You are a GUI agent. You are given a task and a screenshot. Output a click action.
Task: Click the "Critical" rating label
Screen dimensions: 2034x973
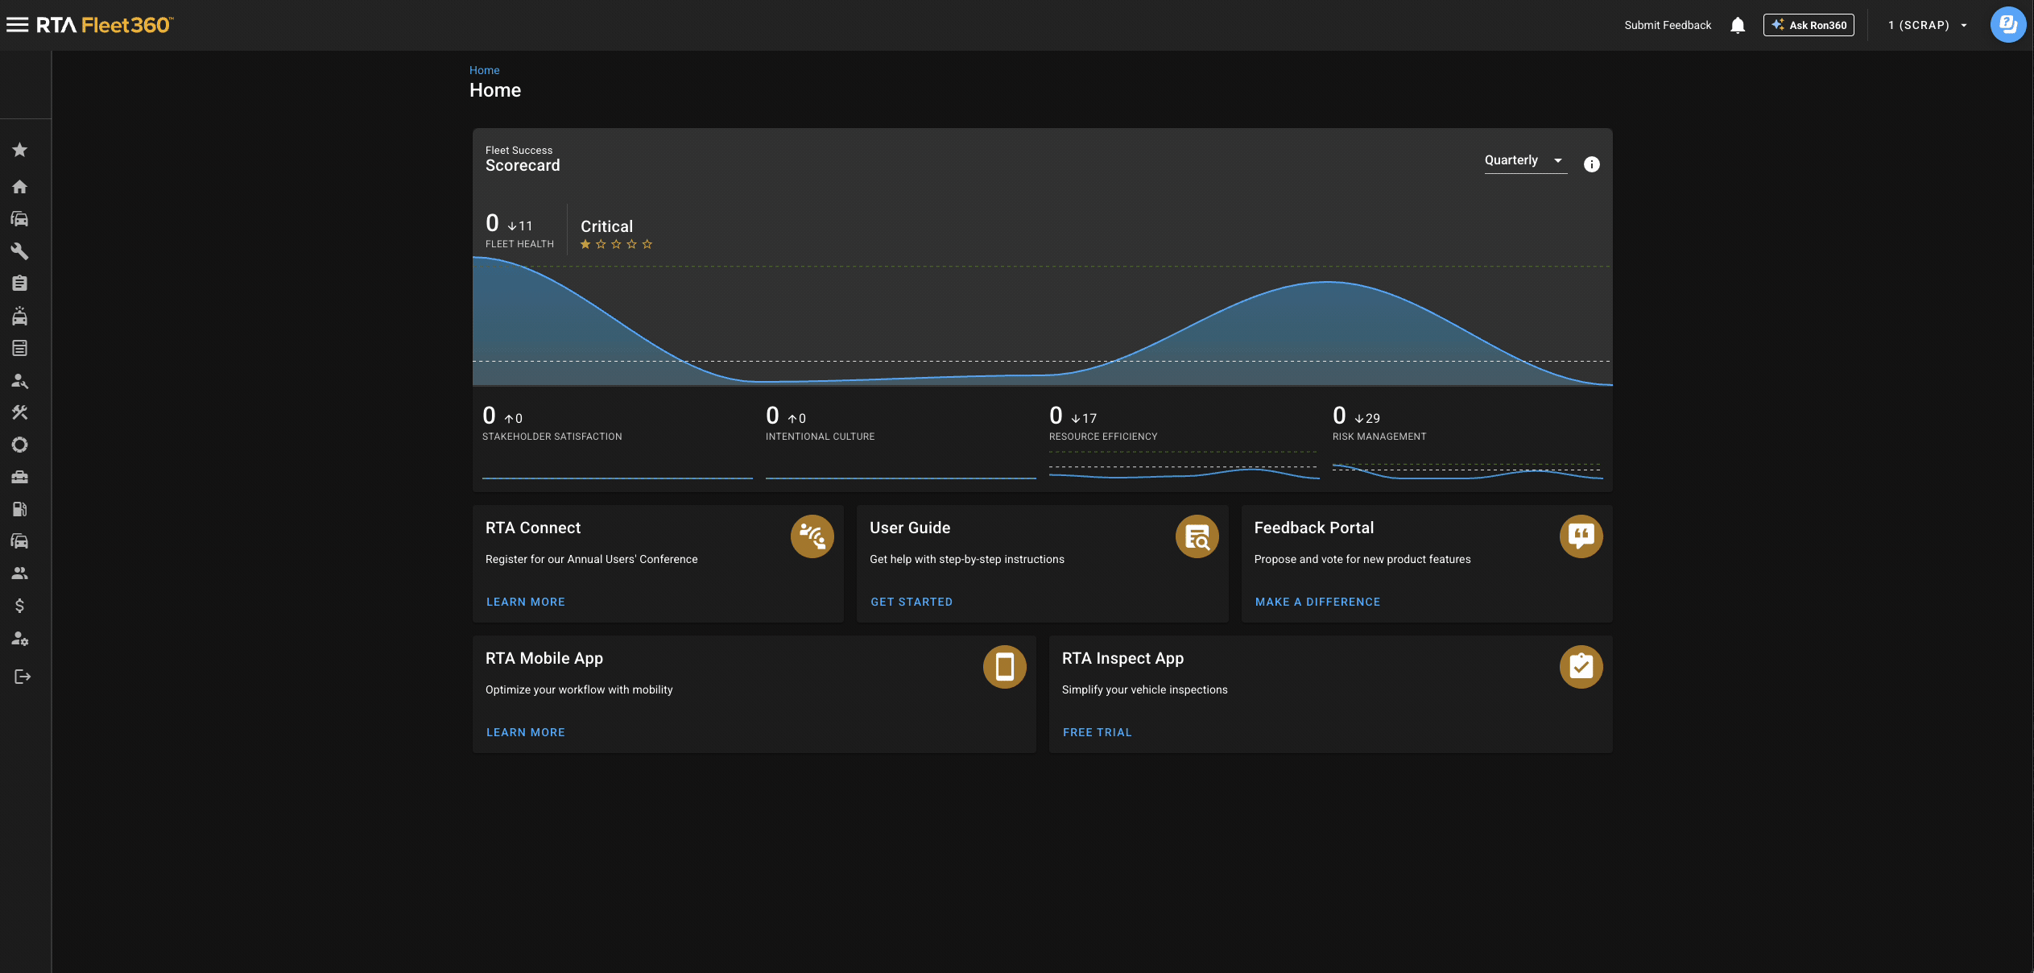coord(607,226)
